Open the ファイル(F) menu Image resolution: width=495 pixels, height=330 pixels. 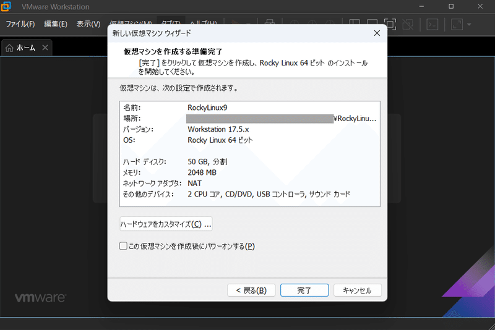pos(20,24)
